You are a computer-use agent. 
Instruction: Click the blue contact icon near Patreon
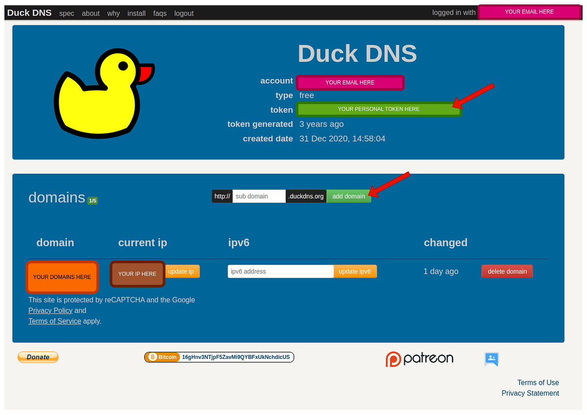pyautogui.click(x=491, y=359)
